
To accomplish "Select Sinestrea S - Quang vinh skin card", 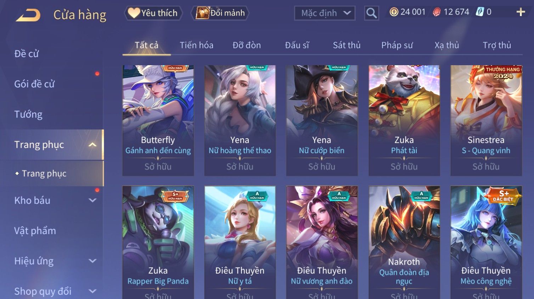I will pos(486,120).
